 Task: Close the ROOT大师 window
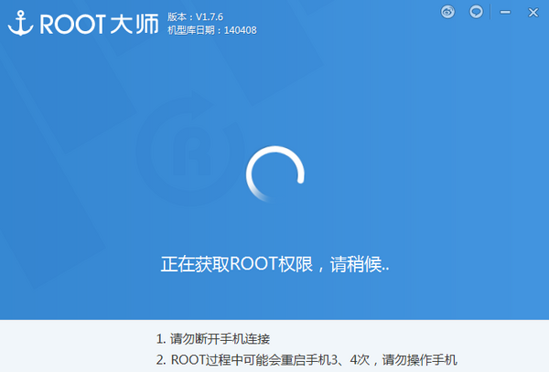[533, 13]
